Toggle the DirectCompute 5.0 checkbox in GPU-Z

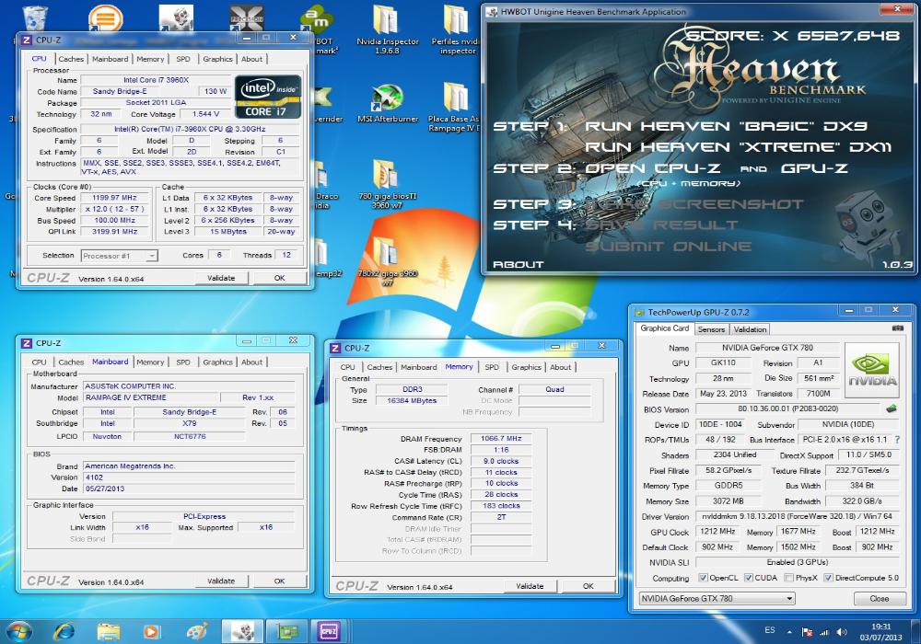[828, 578]
